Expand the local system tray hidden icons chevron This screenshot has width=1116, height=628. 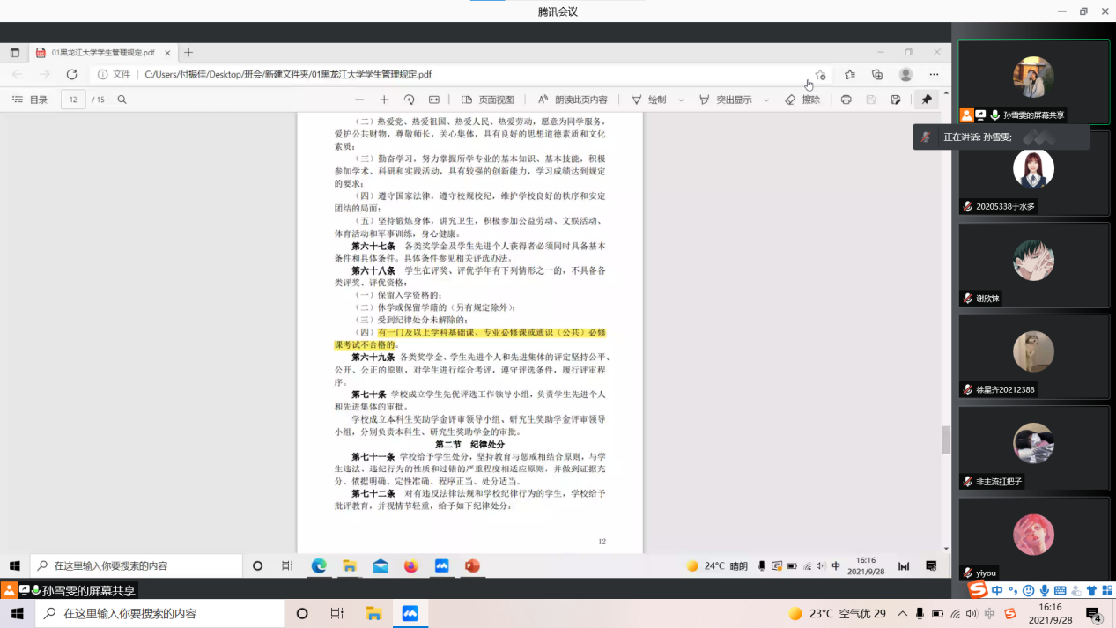pos(903,613)
